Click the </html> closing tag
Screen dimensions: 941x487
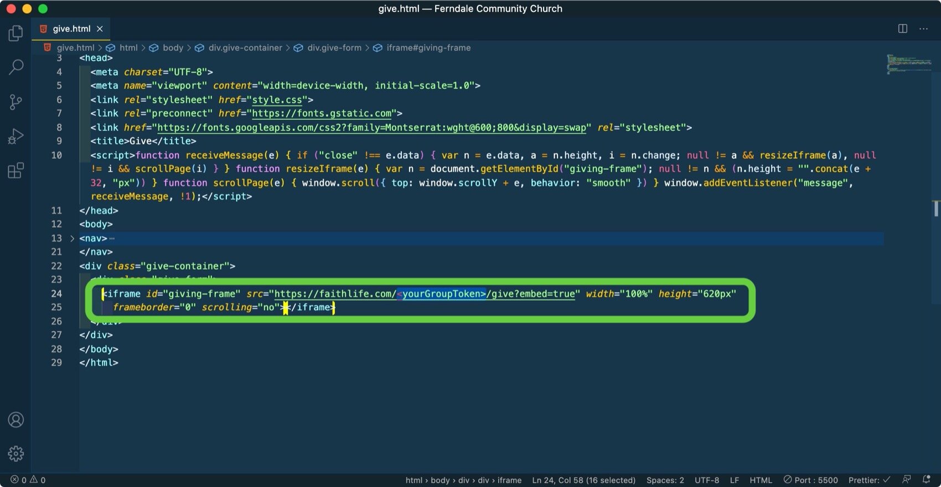click(99, 363)
